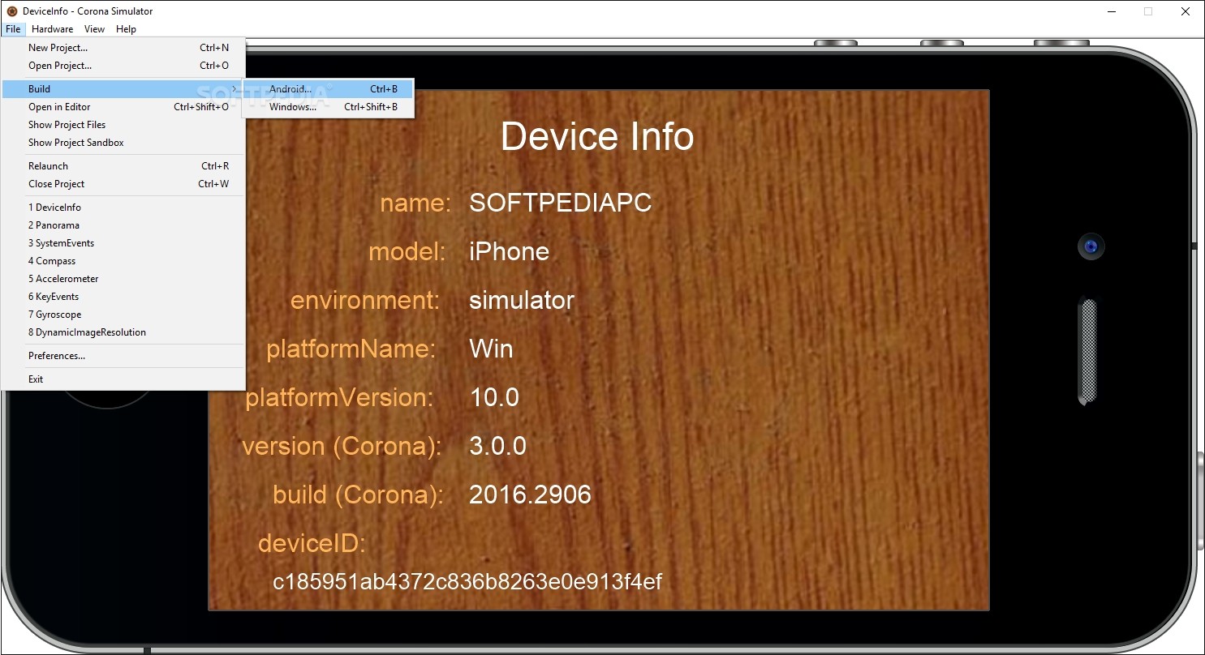1205x655 pixels.
Task: Click the 2016.2906 build value
Action: [530, 494]
